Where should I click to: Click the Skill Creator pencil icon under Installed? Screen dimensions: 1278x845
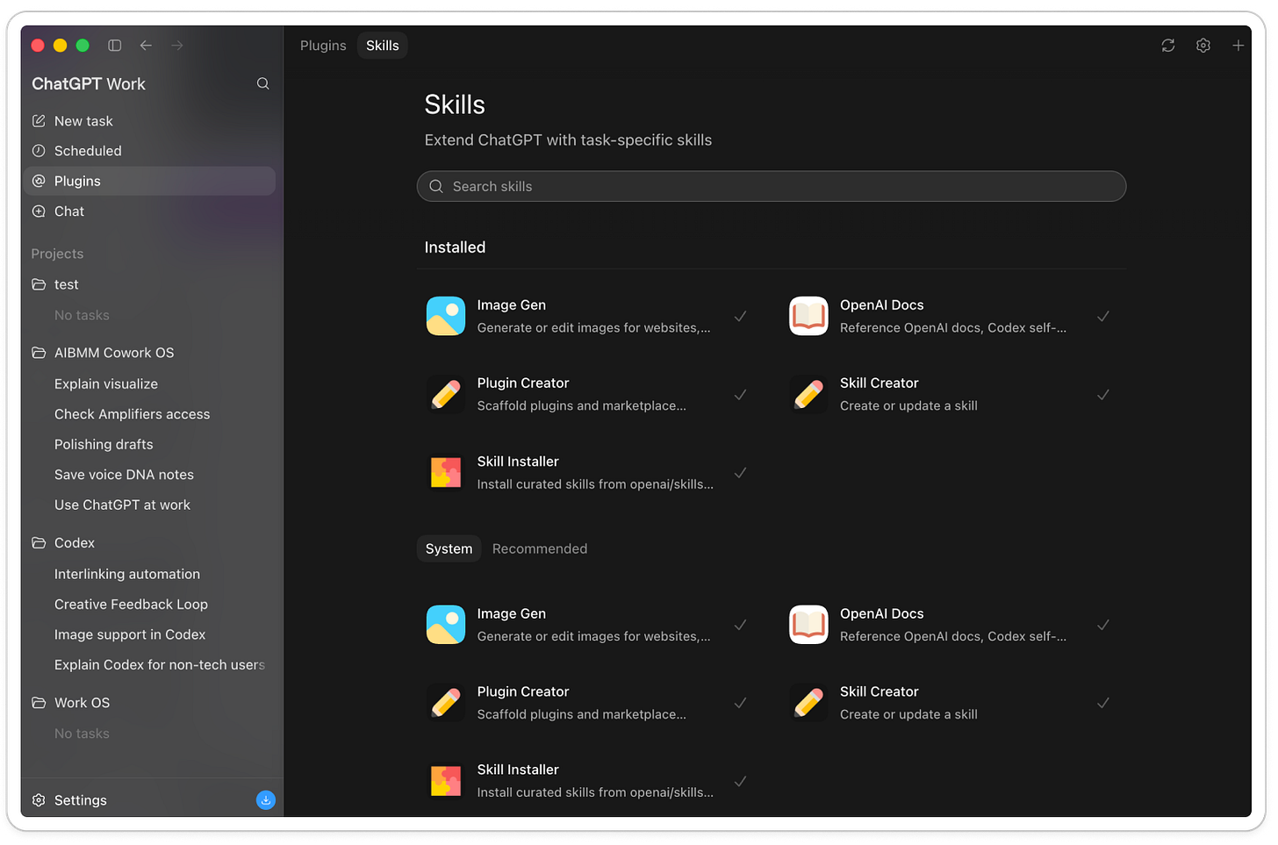tap(808, 394)
